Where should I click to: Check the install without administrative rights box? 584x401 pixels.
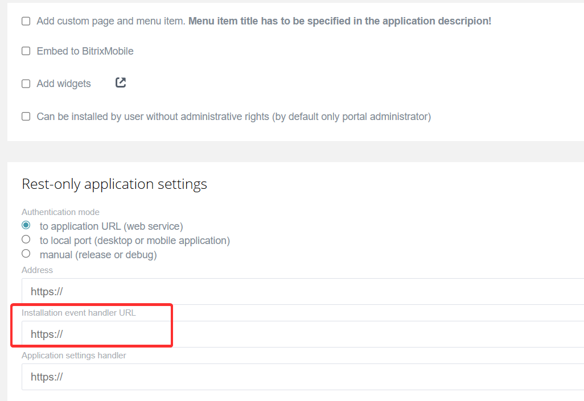26,117
